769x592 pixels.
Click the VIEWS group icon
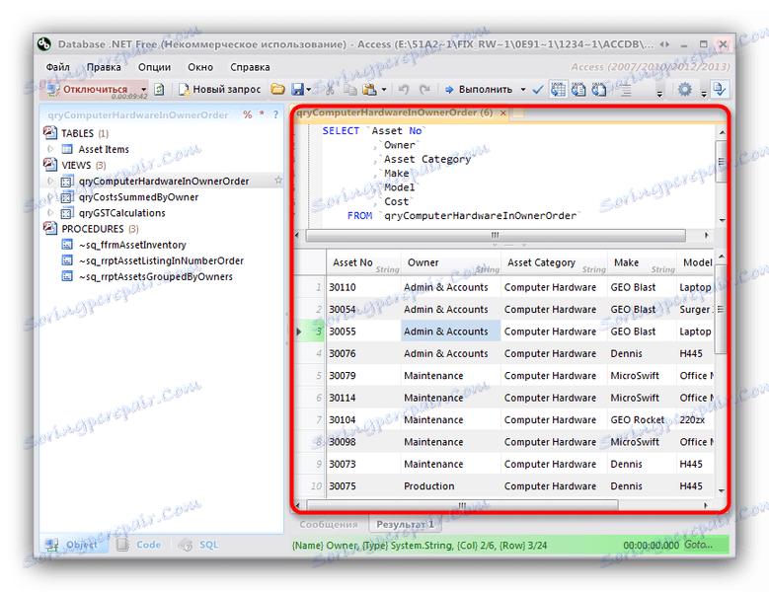click(50, 165)
